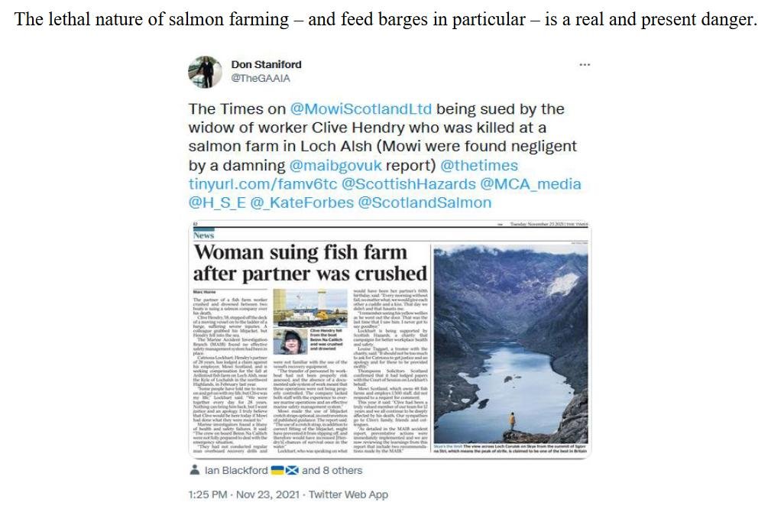Viewport: 784px width, 509px height.
Task: Open the @H_S_E mention
Action: point(216,203)
